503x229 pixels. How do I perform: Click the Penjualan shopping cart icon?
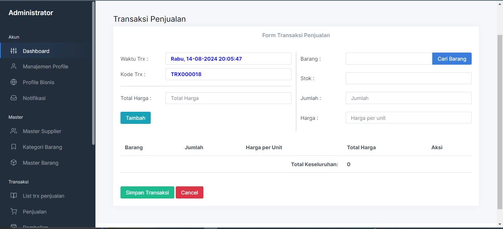(14, 212)
